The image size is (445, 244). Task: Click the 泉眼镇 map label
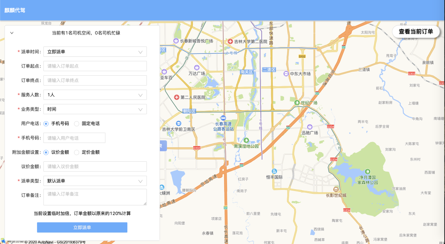(428, 63)
